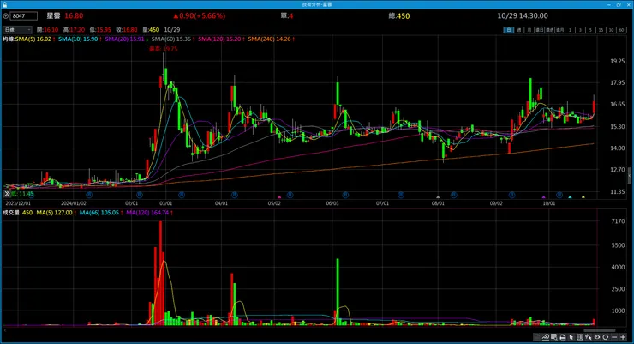Click the purple triangle marker before 10/01

543,196
